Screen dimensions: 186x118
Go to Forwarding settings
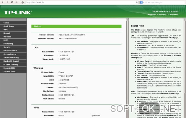click(13, 44)
